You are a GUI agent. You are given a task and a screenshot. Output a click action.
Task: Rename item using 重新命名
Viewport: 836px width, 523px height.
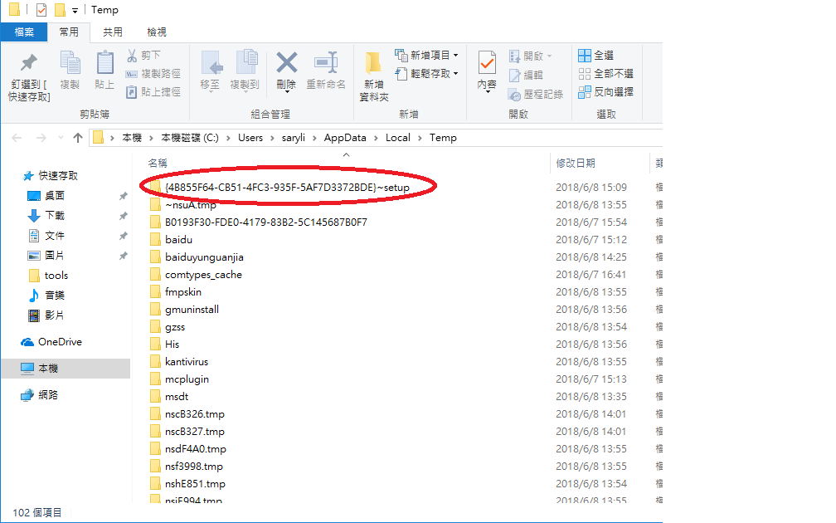tap(326, 71)
